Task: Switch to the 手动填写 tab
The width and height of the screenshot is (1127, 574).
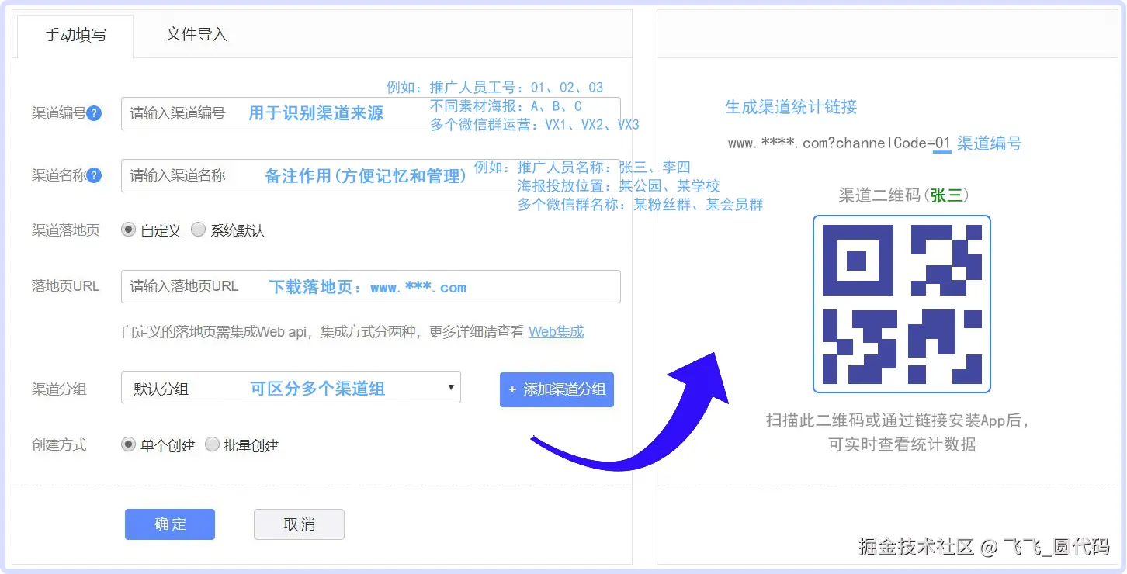Action: [75, 36]
